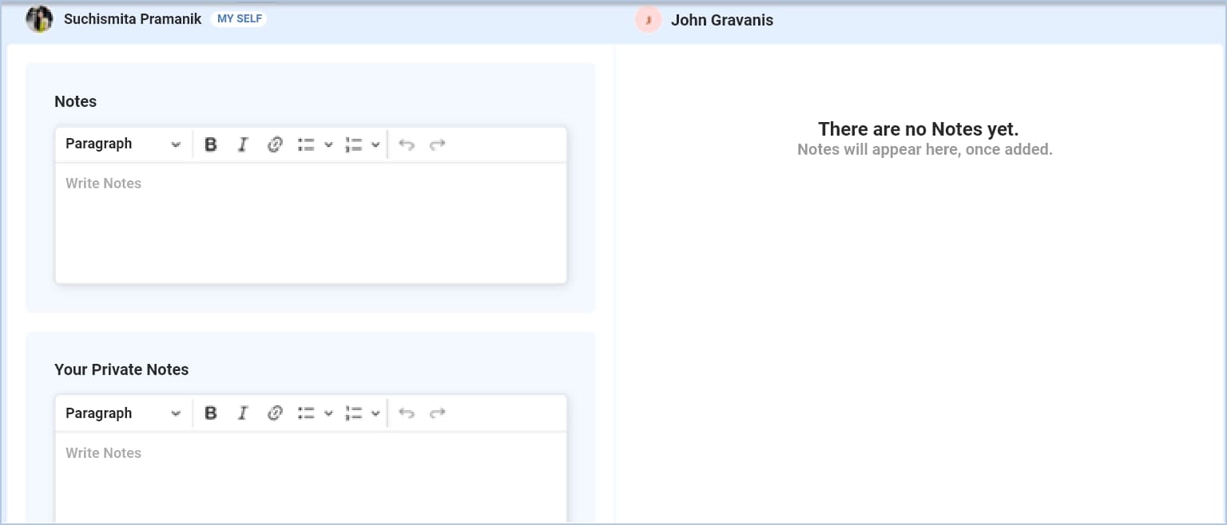
Task: Toggle Italic in Your Private Notes editor
Action: pos(243,413)
